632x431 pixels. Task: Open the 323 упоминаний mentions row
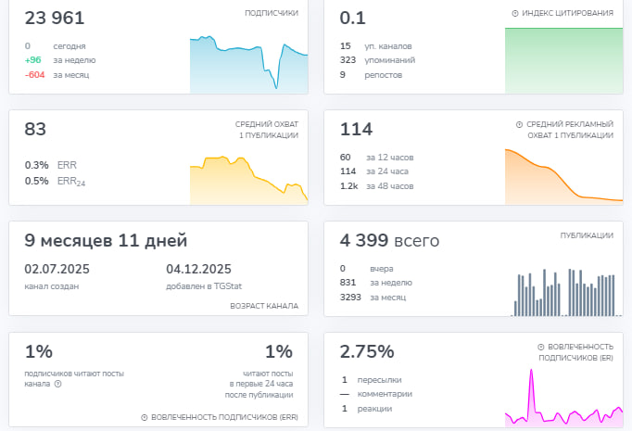(377, 60)
